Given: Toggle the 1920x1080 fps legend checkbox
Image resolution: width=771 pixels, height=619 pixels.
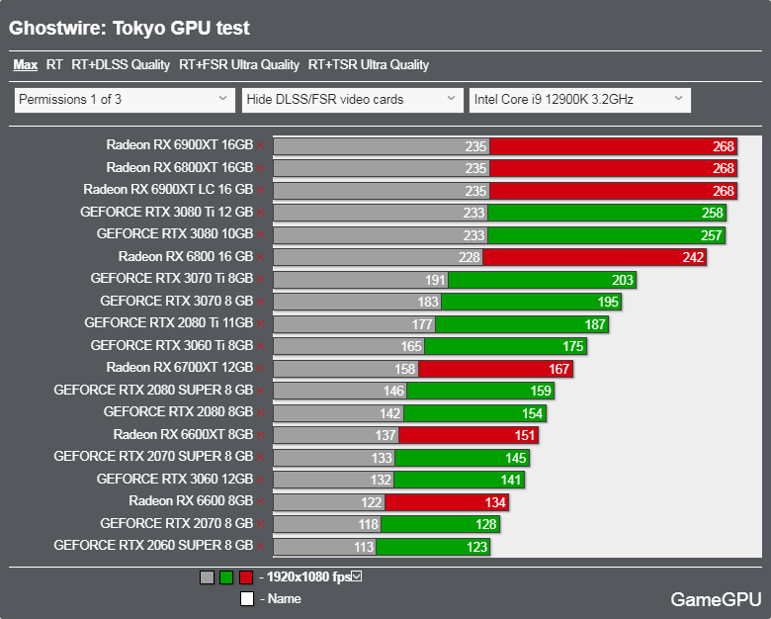Looking at the screenshot, I should tap(357, 575).
